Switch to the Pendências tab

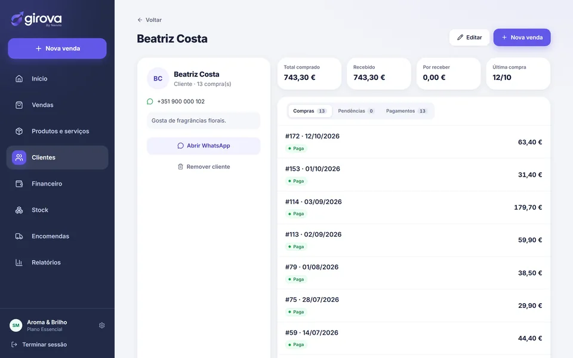[356, 111]
